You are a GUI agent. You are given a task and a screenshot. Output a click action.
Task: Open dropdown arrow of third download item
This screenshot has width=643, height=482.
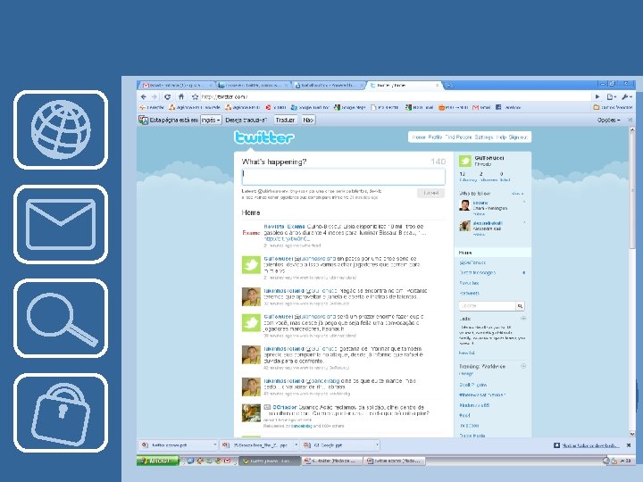point(377,445)
